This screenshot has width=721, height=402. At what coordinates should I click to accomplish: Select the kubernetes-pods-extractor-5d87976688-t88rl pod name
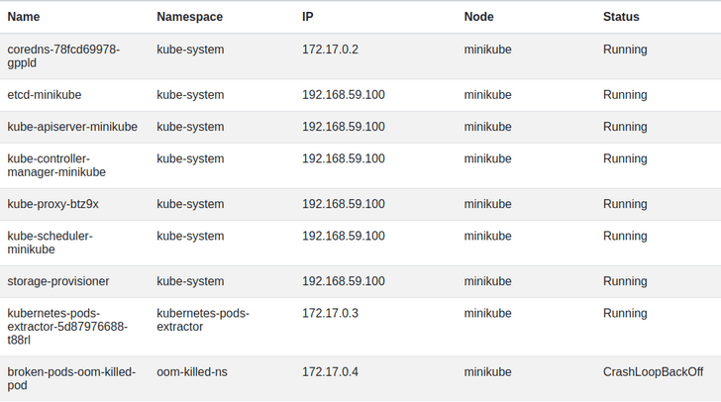coord(67,326)
